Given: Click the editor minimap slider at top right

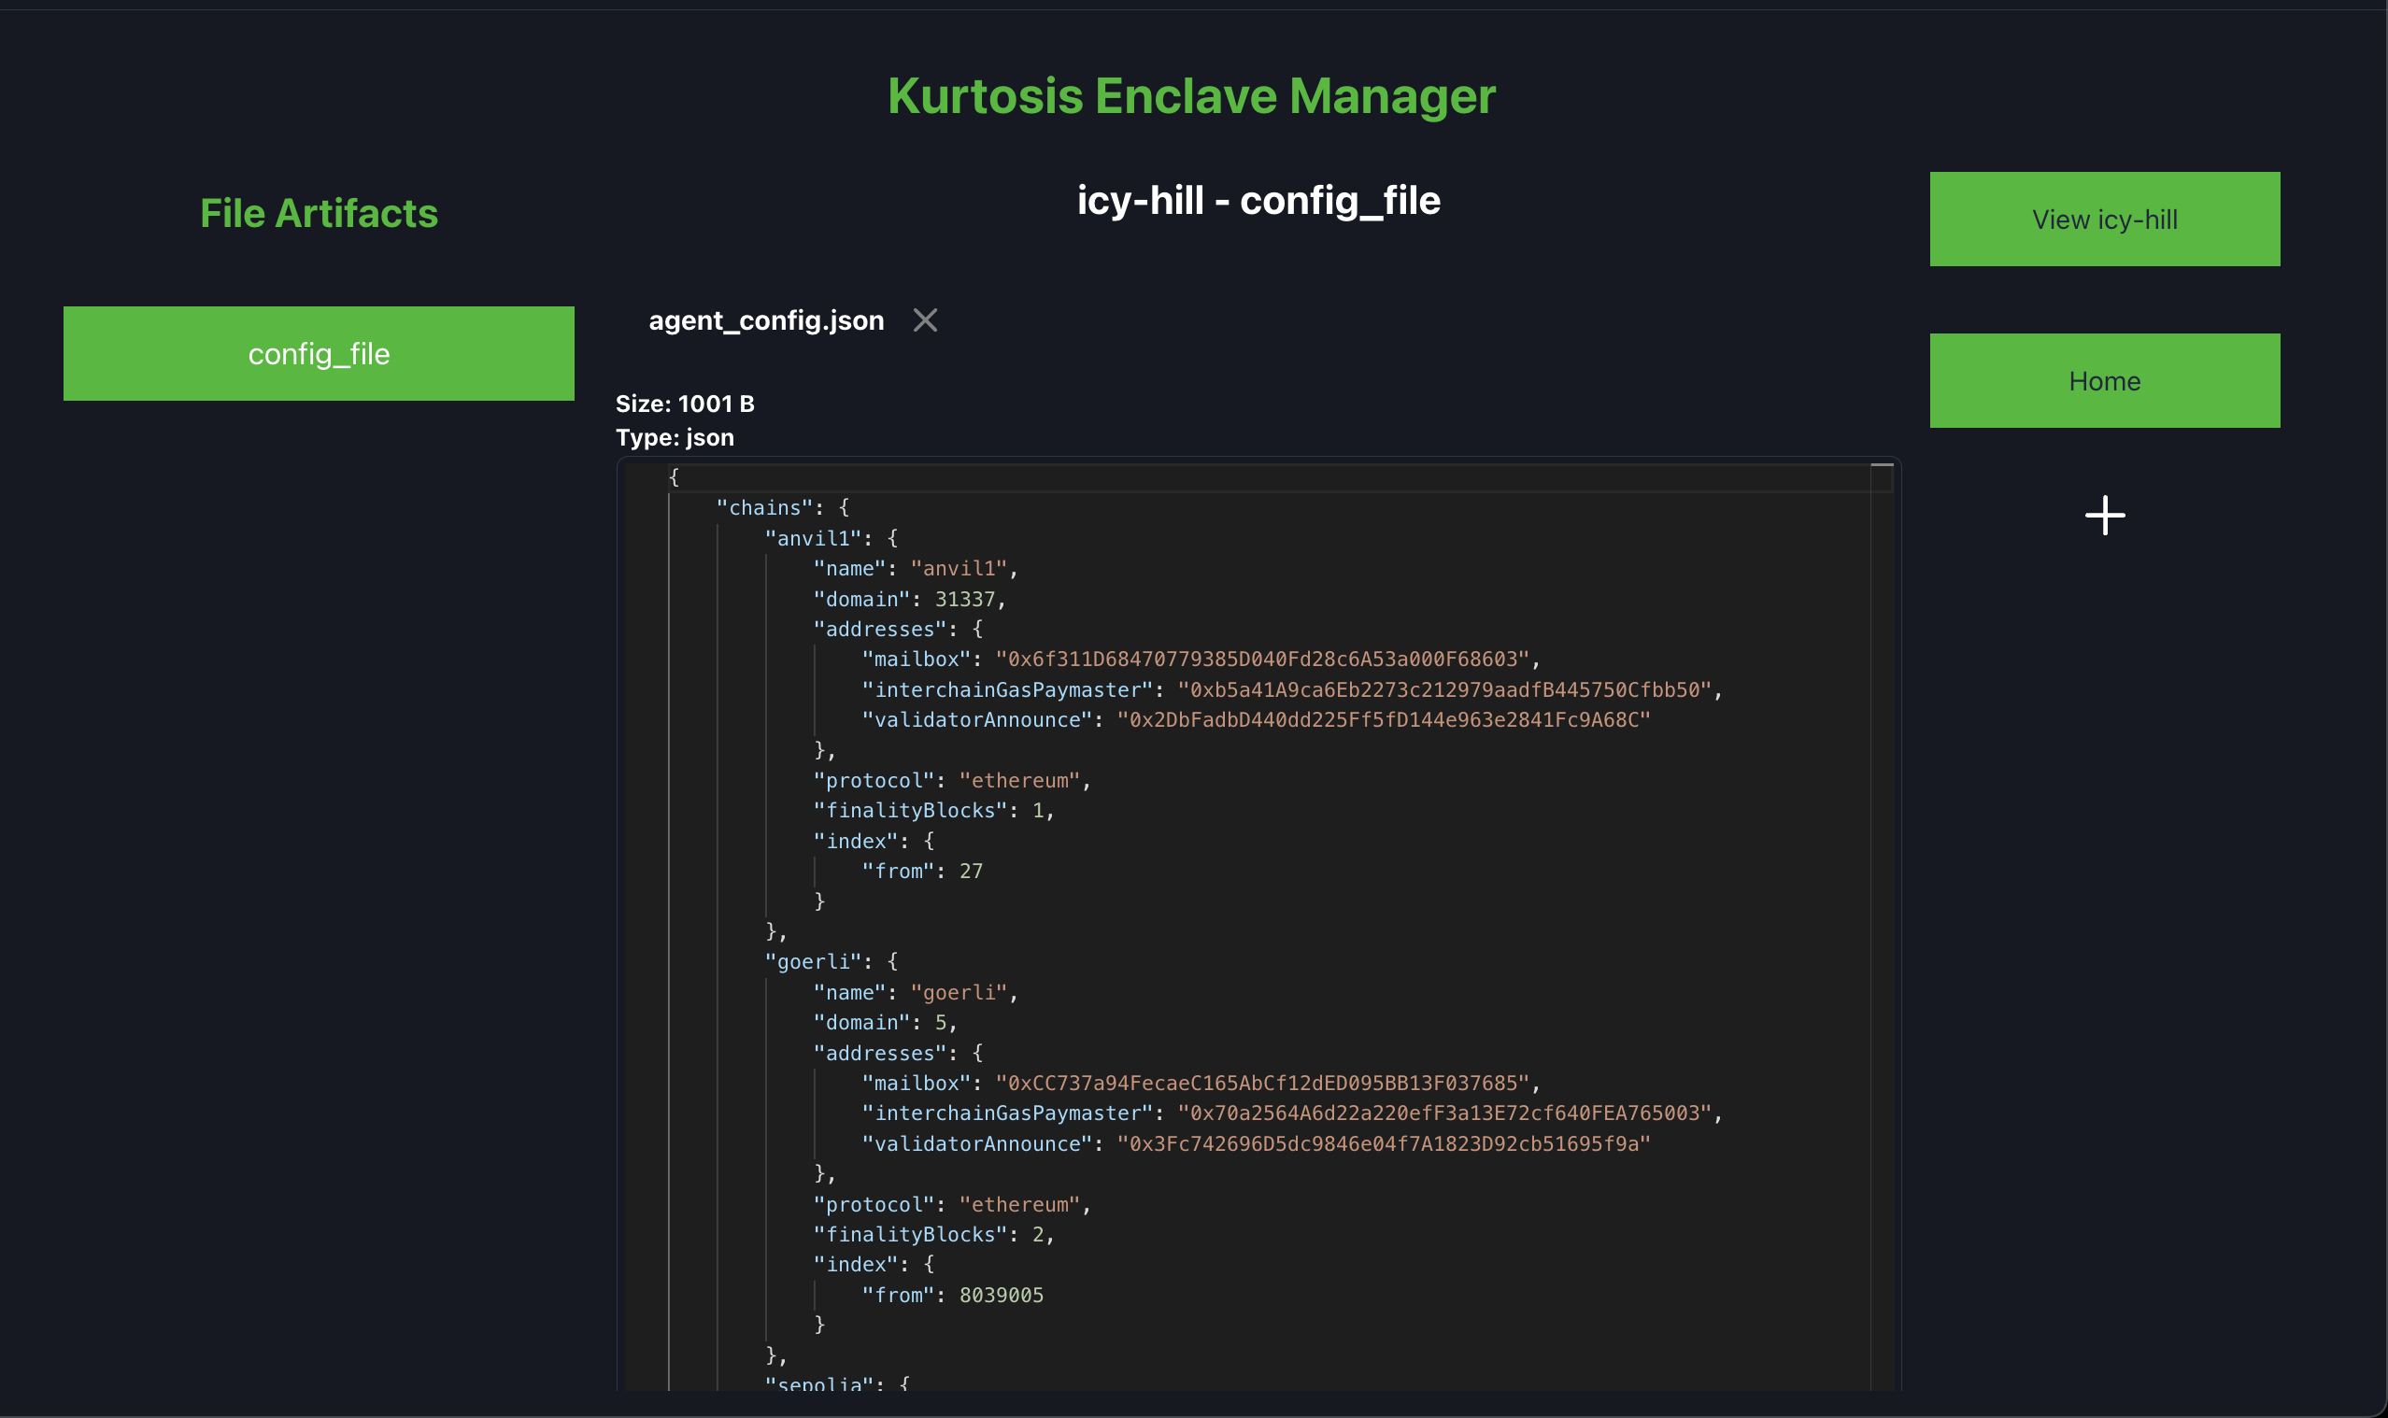Looking at the screenshot, I should pyautogui.click(x=1881, y=466).
